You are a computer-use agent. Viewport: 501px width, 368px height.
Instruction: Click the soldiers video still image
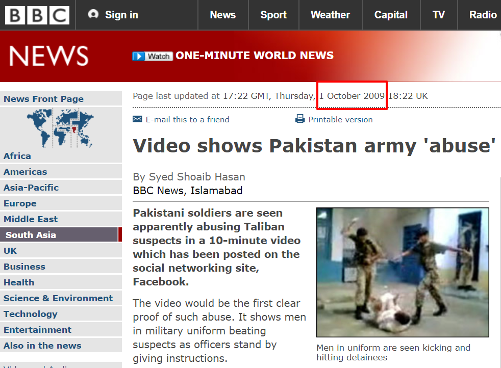click(403, 272)
